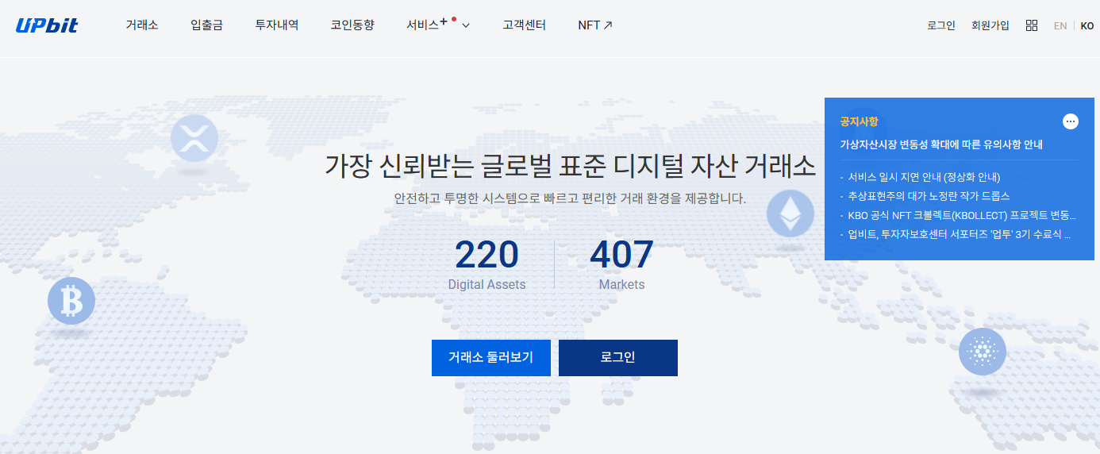The image size is (1100, 454).
Task: Click the 거래소 둘러보기 button
Action: click(491, 358)
